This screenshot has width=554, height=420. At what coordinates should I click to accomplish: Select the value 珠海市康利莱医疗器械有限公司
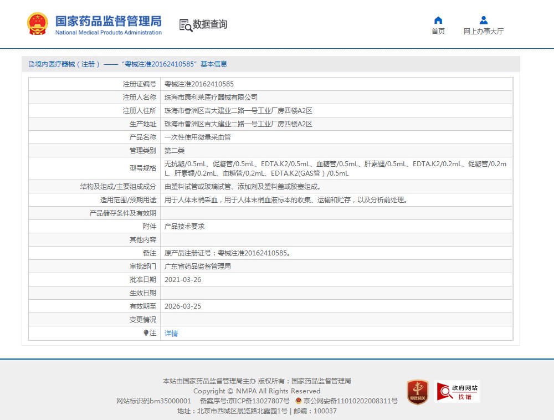click(211, 97)
